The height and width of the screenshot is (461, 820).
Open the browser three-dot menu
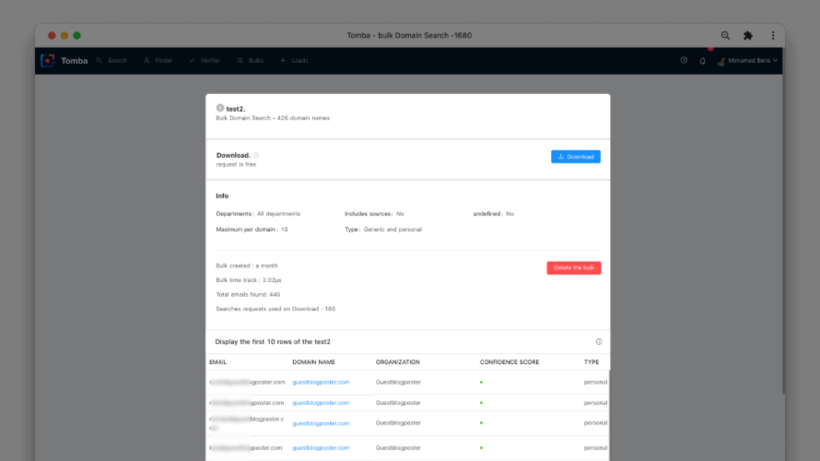pyautogui.click(x=772, y=35)
